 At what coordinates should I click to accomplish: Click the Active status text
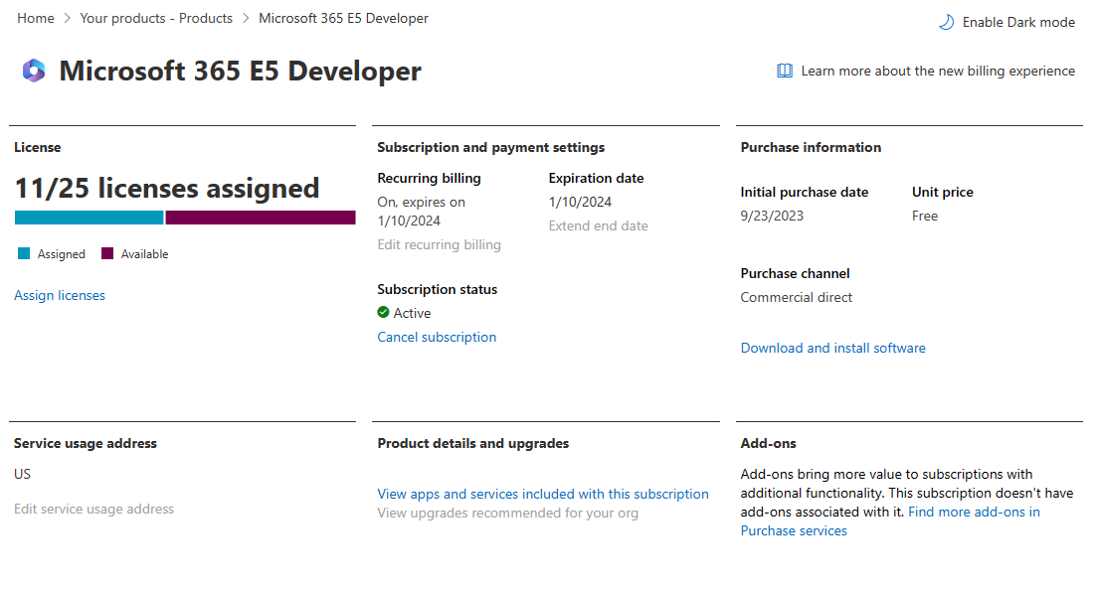(412, 313)
